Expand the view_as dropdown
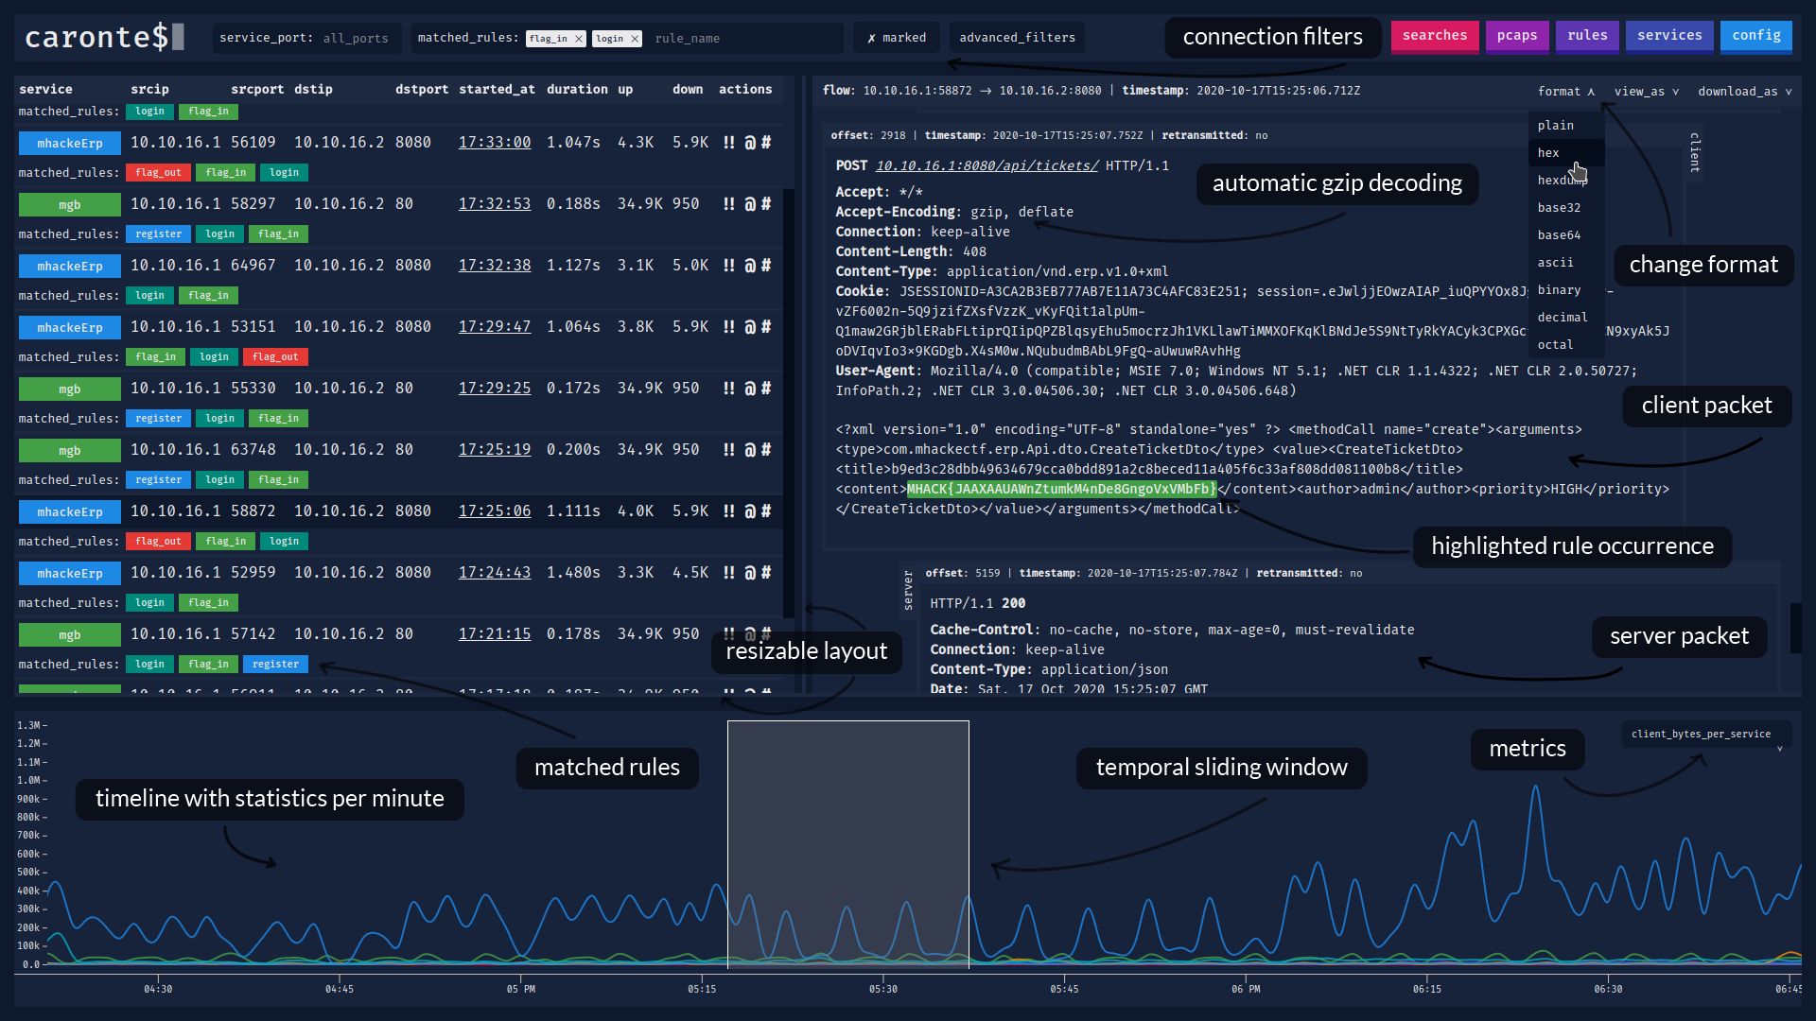This screenshot has width=1816, height=1021. (1646, 92)
